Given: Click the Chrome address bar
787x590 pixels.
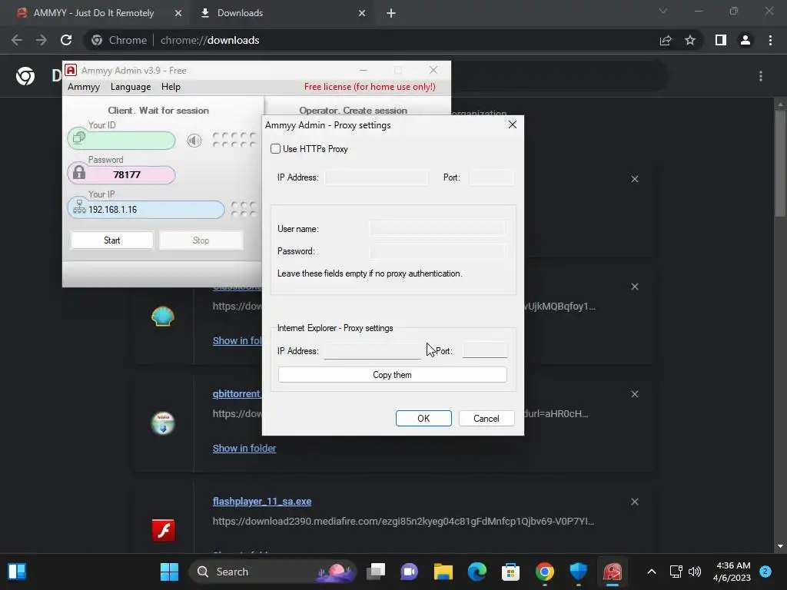Looking at the screenshot, I should pyautogui.click(x=371, y=40).
